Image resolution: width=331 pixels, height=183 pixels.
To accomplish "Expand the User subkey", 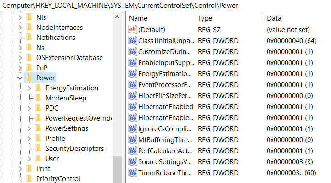I will click(29, 159).
